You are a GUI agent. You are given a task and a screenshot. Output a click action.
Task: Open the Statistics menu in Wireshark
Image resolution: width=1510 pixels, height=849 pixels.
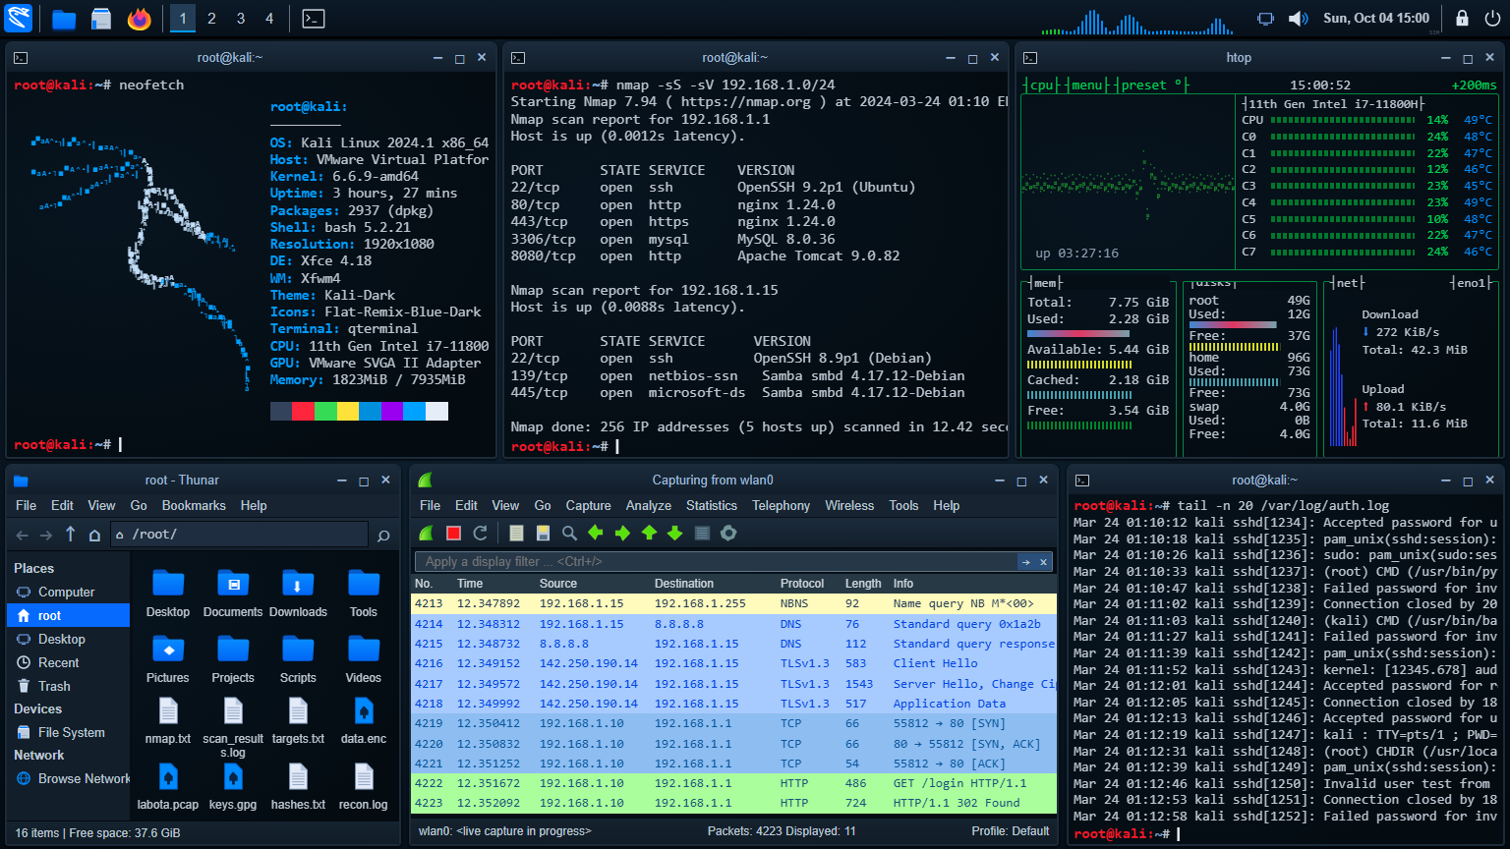(x=712, y=505)
